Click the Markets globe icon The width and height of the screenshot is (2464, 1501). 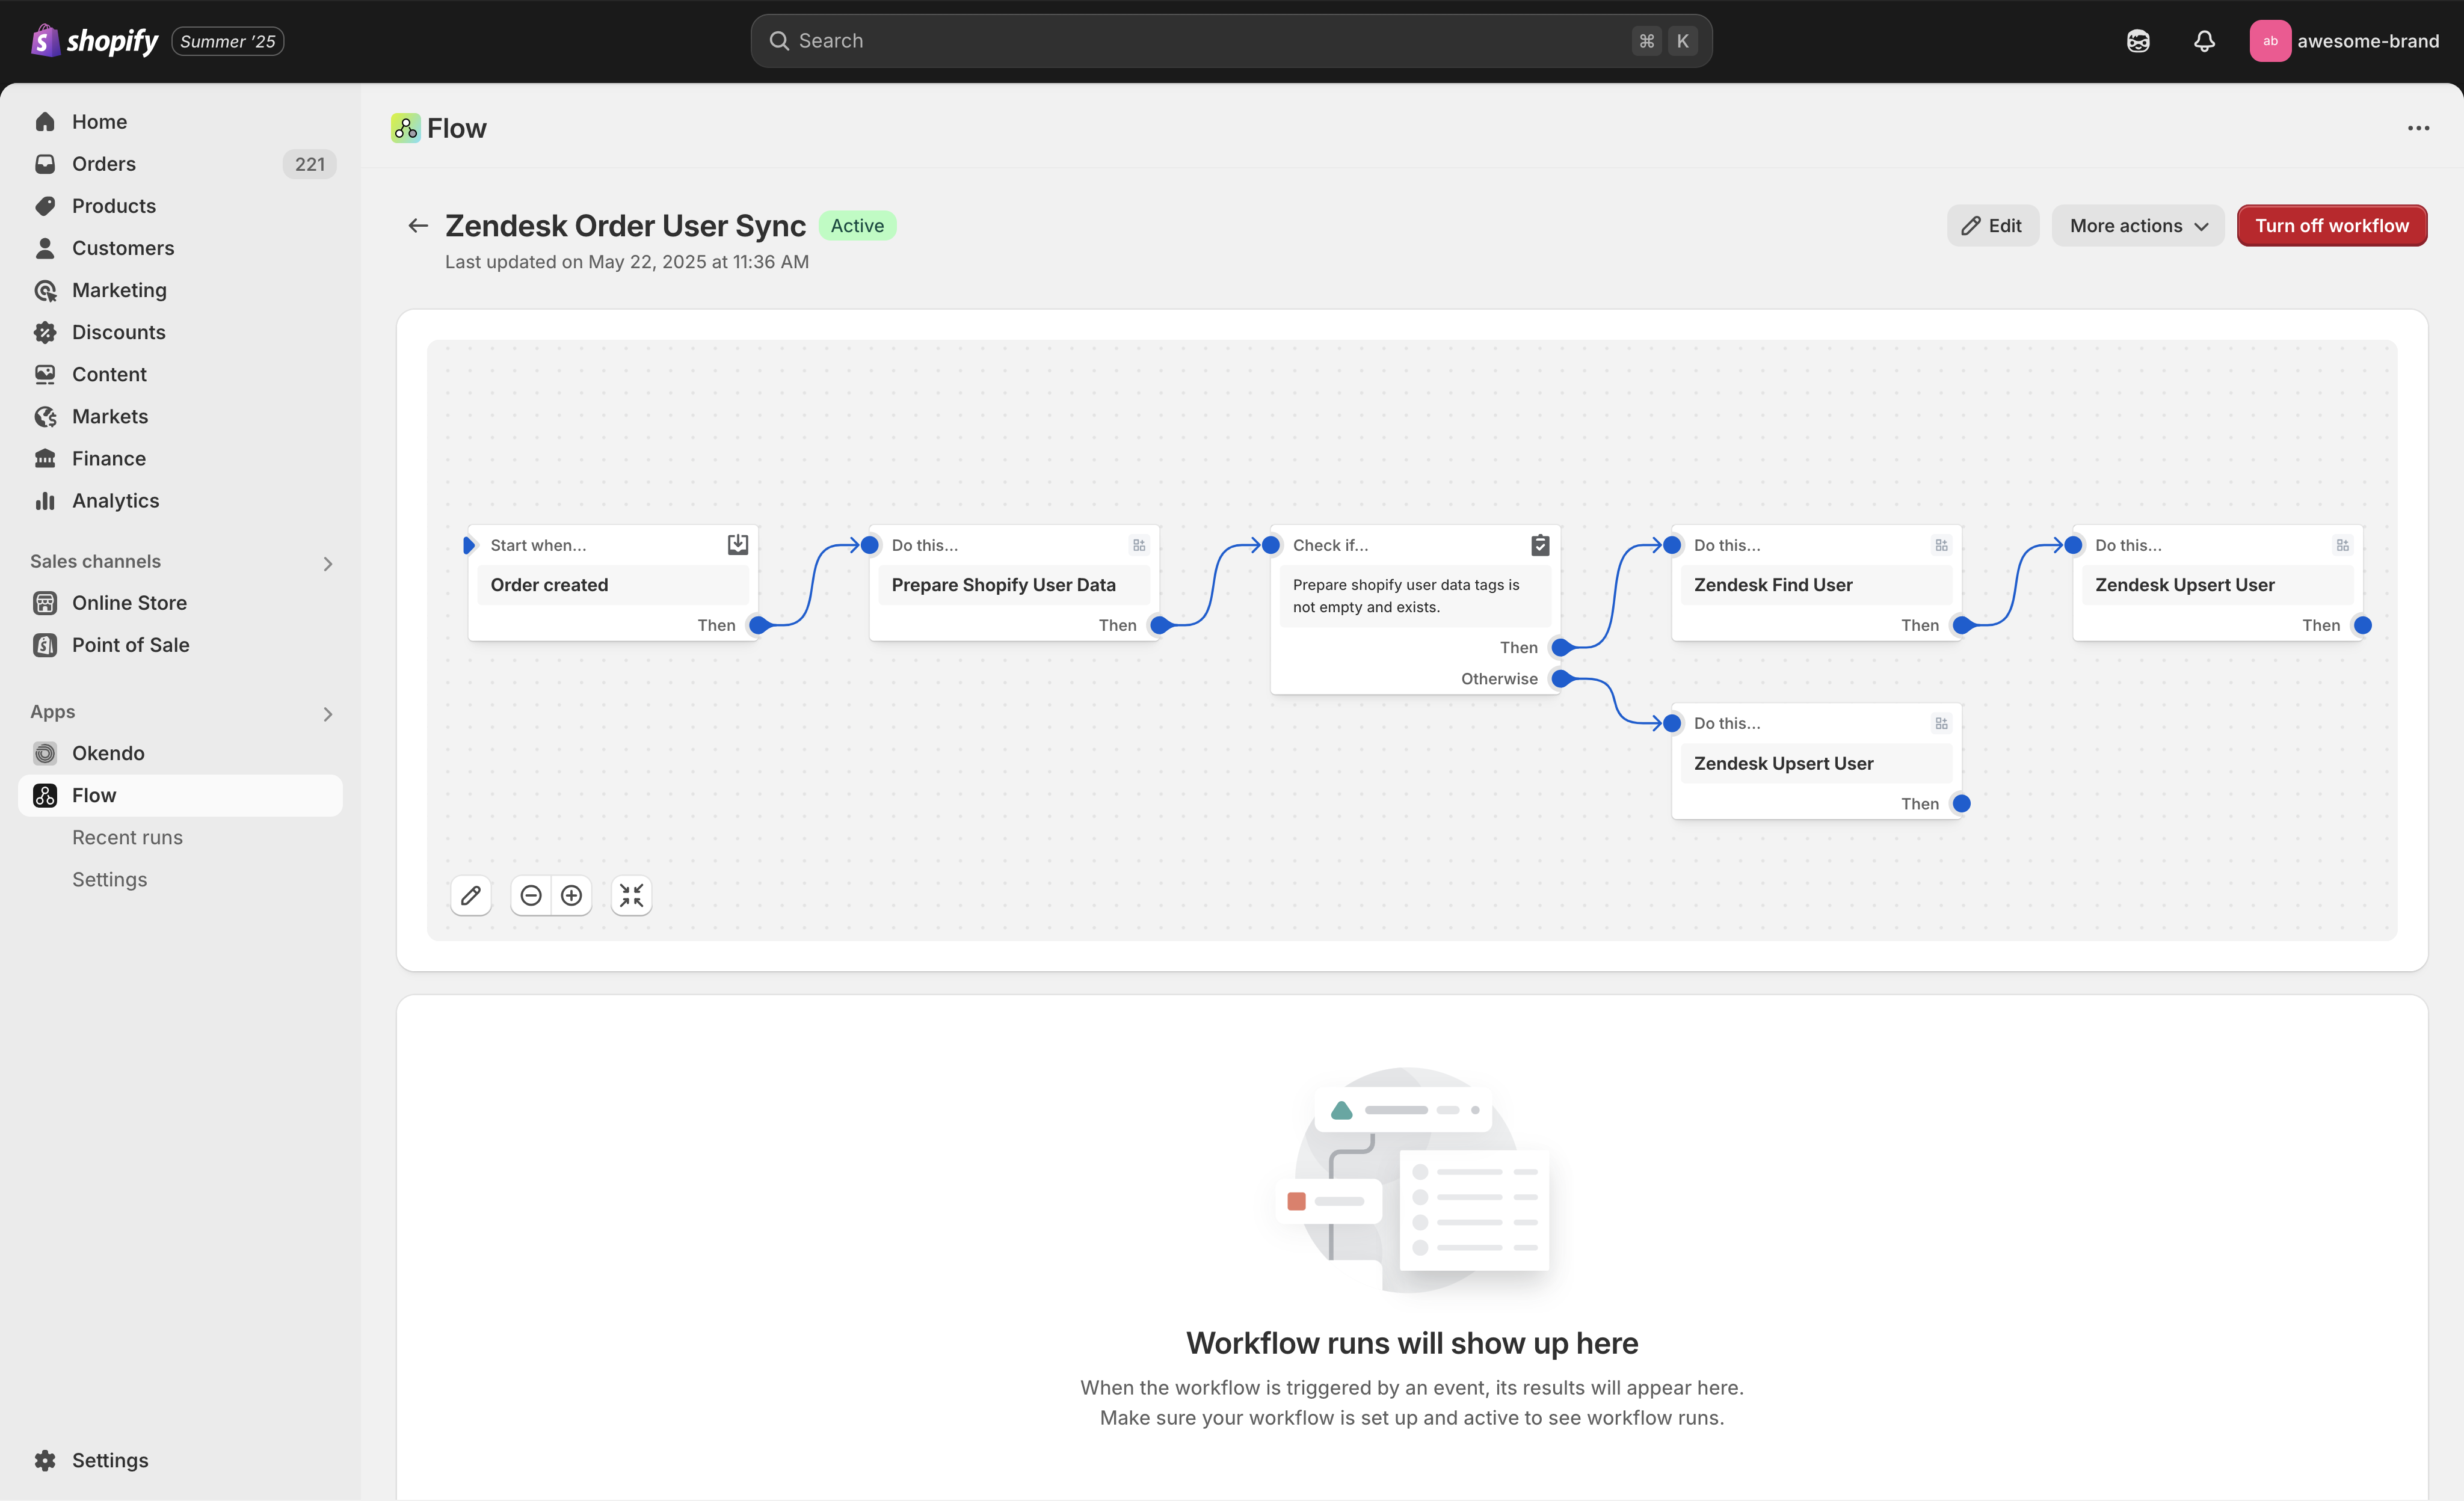(x=45, y=416)
